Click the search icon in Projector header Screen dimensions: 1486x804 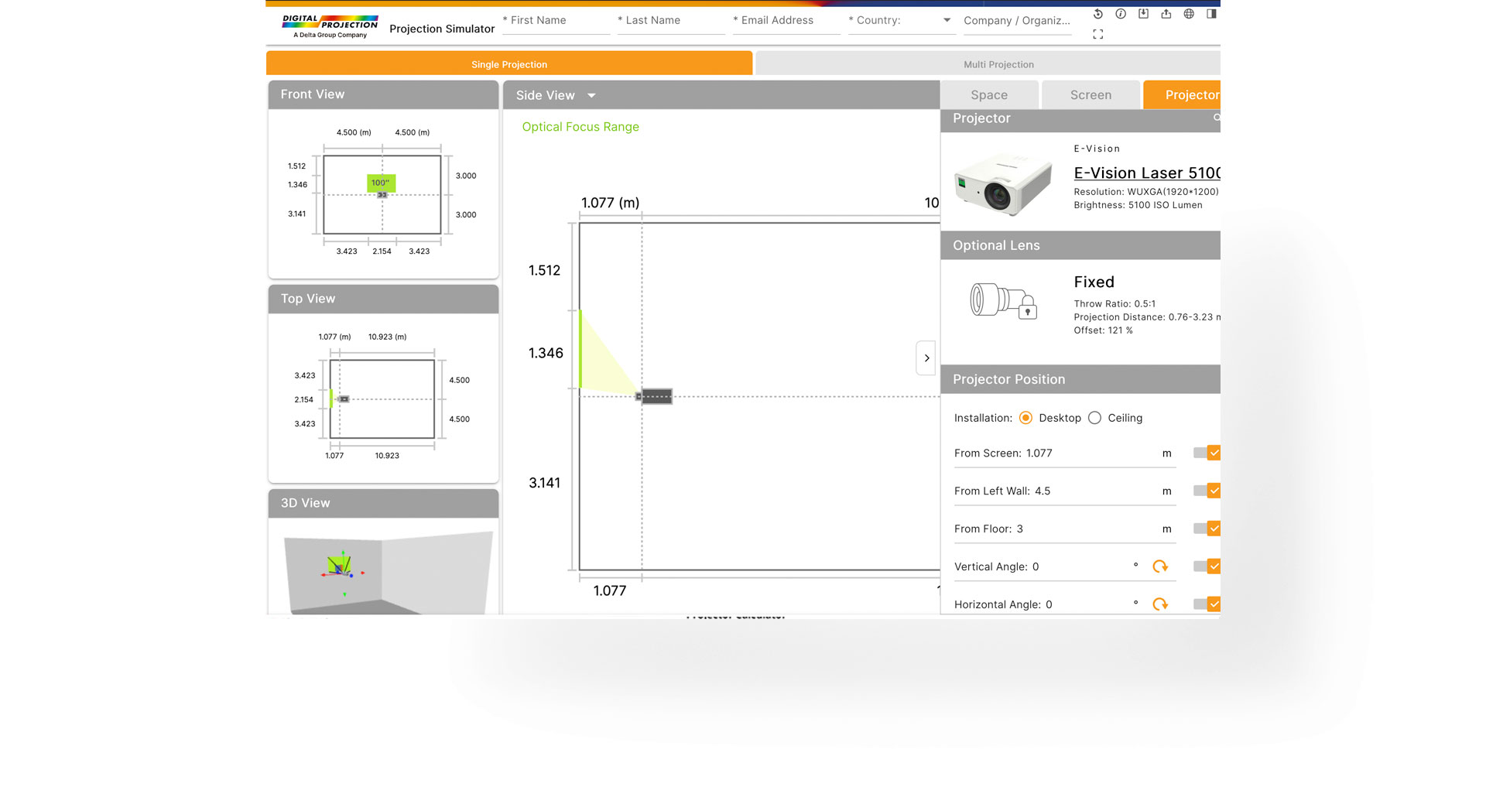click(x=1217, y=118)
